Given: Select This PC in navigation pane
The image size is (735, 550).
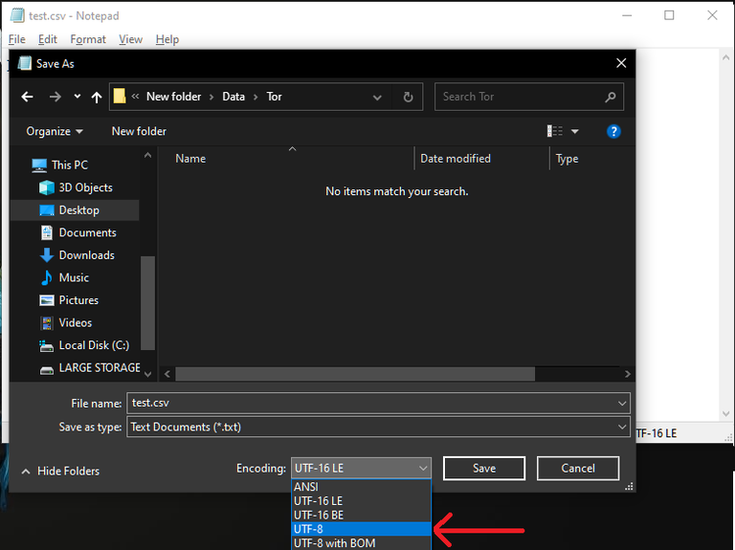Looking at the screenshot, I should pyautogui.click(x=69, y=165).
